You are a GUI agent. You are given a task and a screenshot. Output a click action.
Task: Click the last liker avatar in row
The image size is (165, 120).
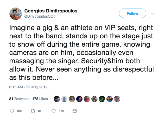tap(117, 99)
